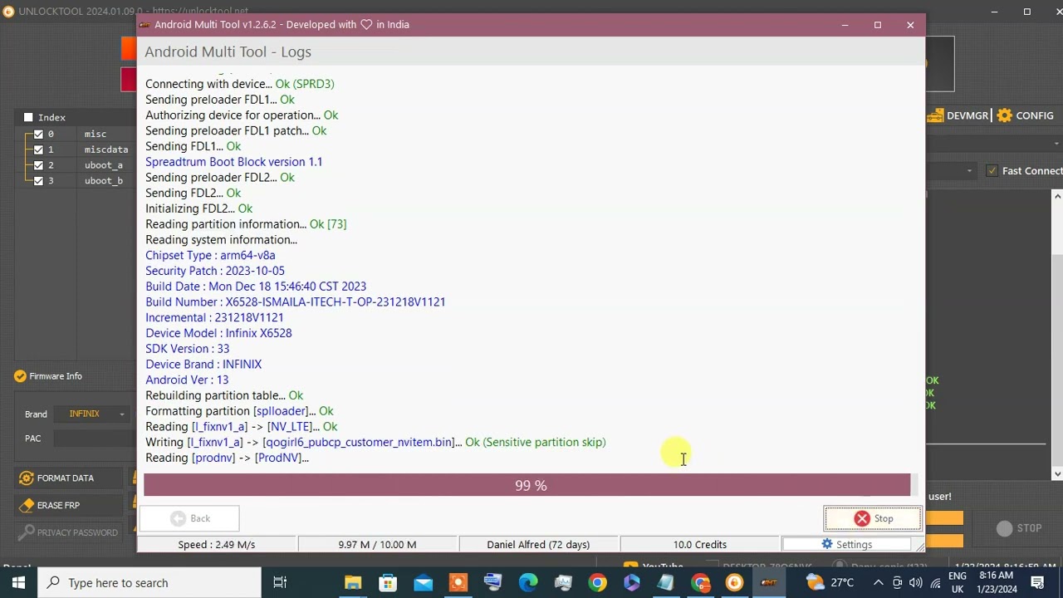Screen dimensions: 1063x598
Task: Click Daniel Alfred (72 days) status text
Action: (538, 545)
